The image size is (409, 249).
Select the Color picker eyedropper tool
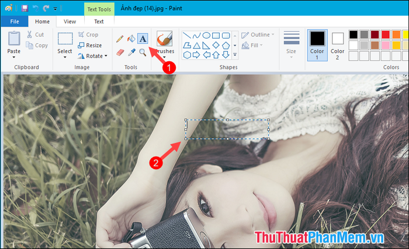pos(131,52)
